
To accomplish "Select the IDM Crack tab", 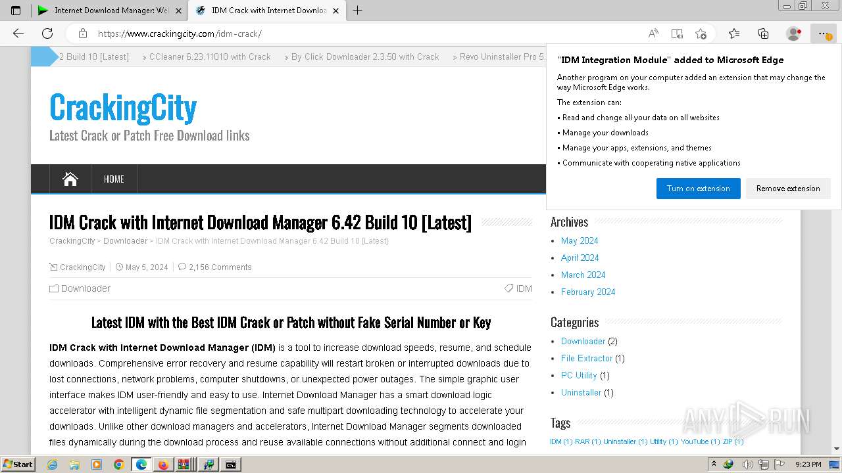I will pyautogui.click(x=266, y=11).
